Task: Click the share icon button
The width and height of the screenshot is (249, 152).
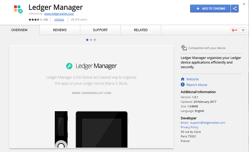Action: tap(235, 8)
